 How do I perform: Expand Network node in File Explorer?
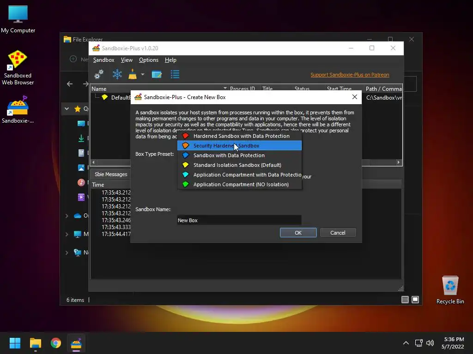pyautogui.click(x=67, y=253)
